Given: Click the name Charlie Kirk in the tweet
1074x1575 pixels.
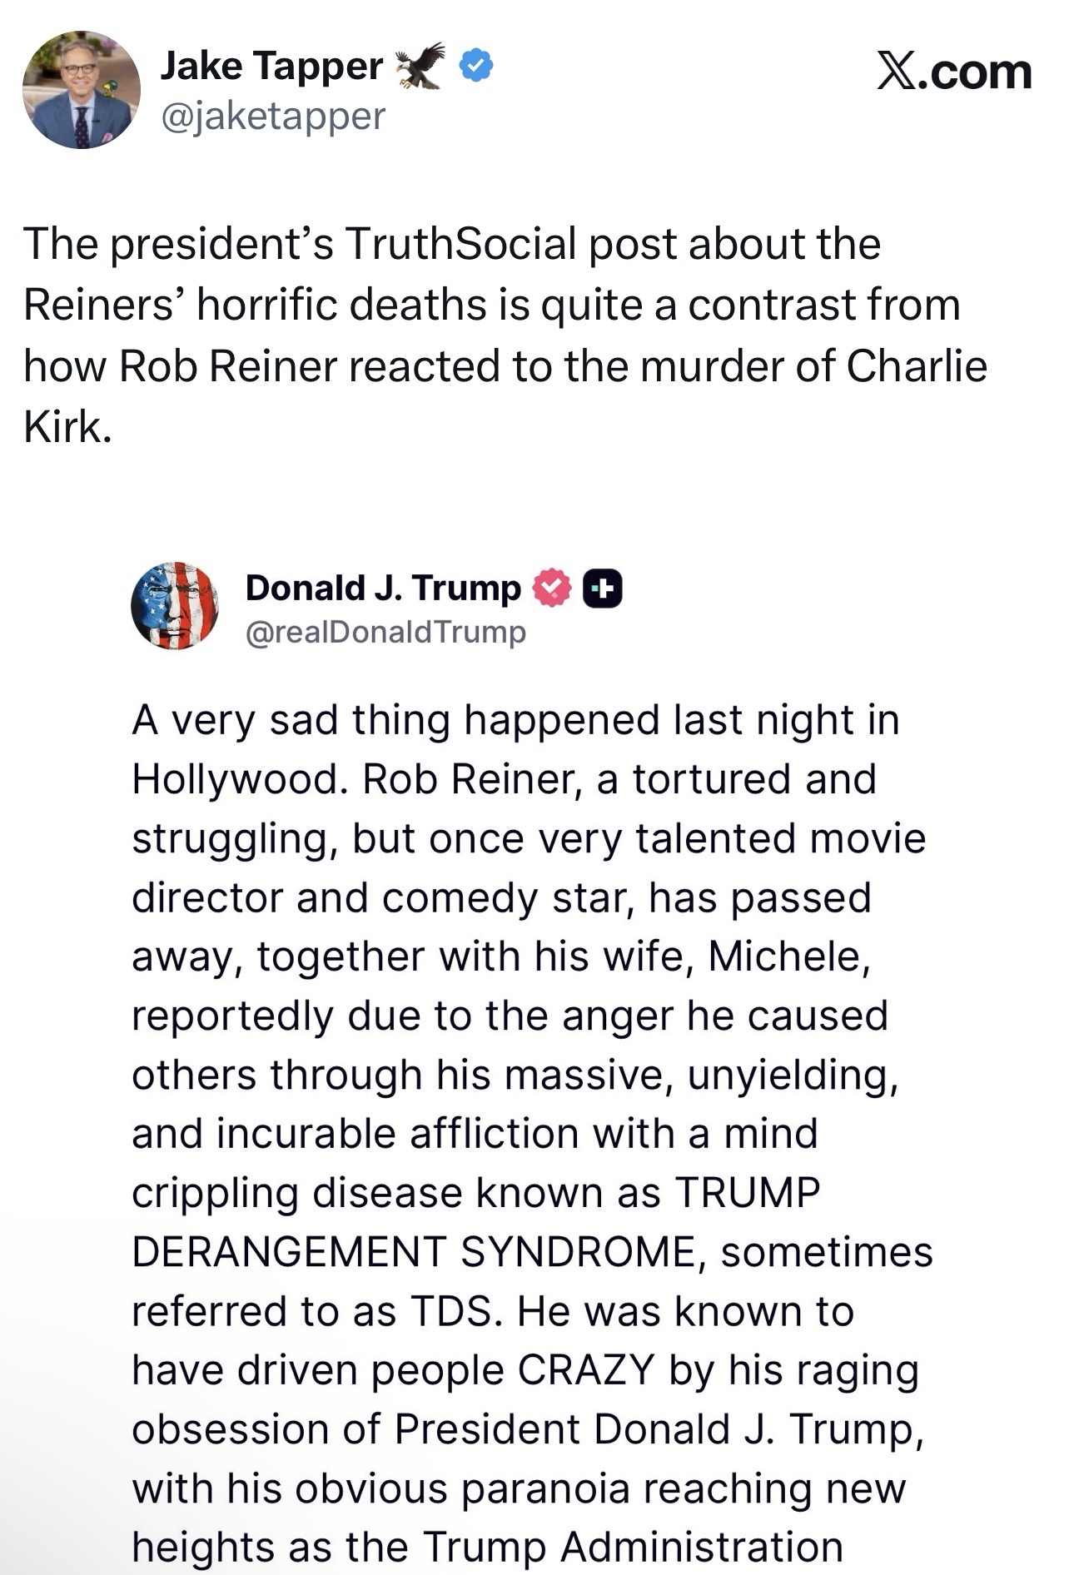Looking at the screenshot, I should [x=916, y=366].
